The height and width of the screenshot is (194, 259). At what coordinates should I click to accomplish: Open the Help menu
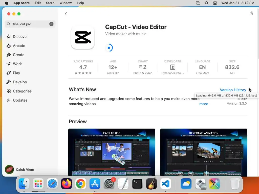[x=80, y=3]
